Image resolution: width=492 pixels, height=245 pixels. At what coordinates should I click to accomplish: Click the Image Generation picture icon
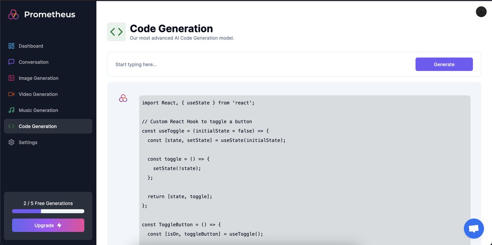11,78
